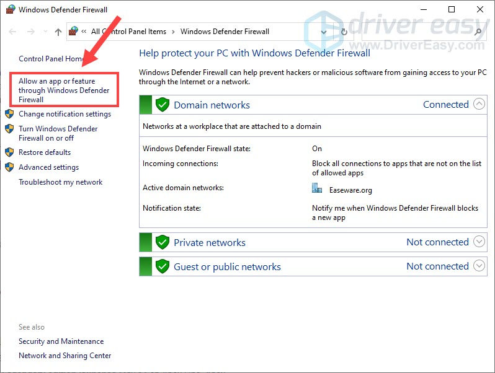Click the Forward navigation arrow
Image resolution: width=495 pixels, height=373 pixels.
[30, 32]
